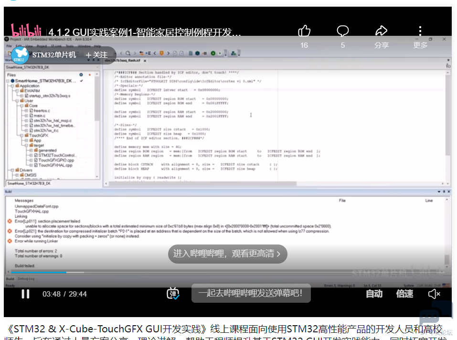Select the generated folder
This screenshot has height=340, width=457.
45,150
